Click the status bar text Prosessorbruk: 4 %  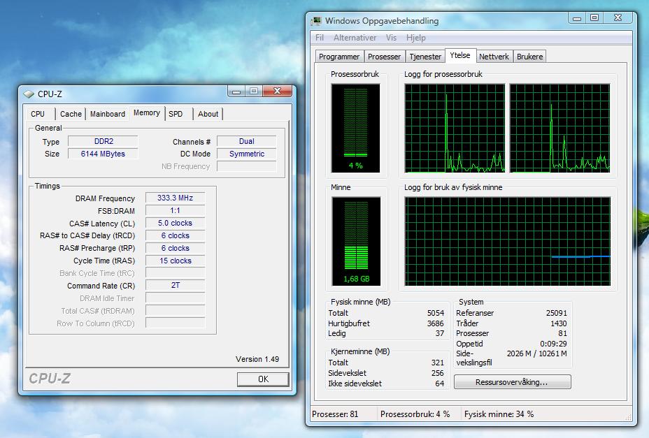coord(415,414)
